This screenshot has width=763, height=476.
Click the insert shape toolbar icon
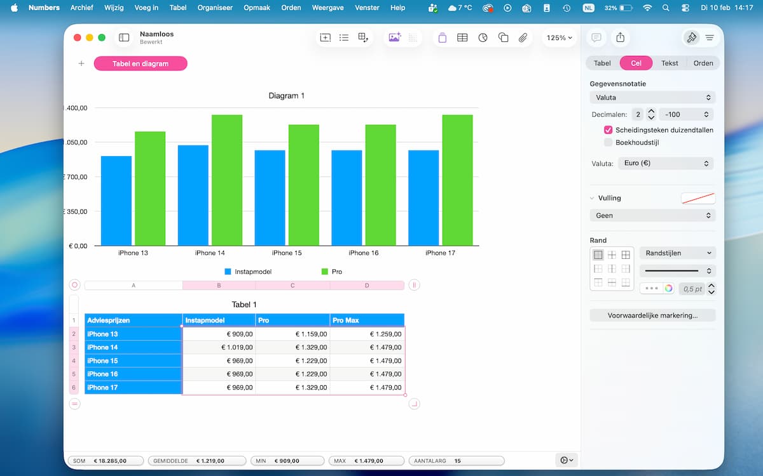(503, 38)
